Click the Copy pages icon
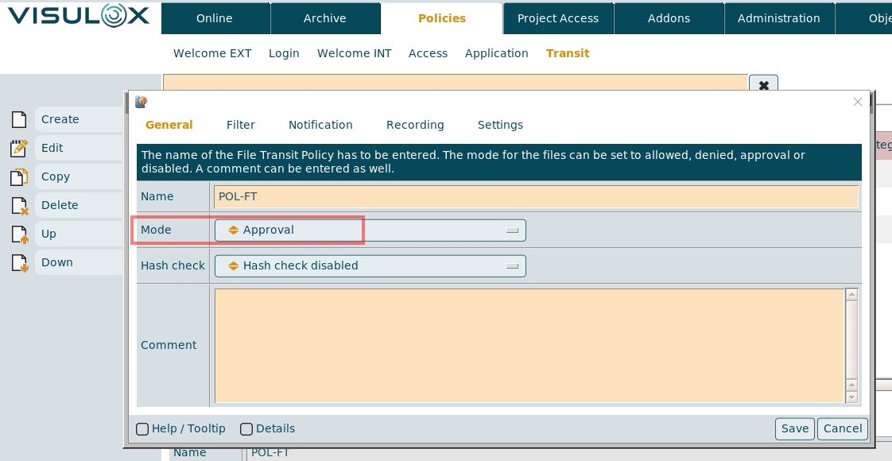Viewport: 892px width, 461px height. click(x=20, y=176)
